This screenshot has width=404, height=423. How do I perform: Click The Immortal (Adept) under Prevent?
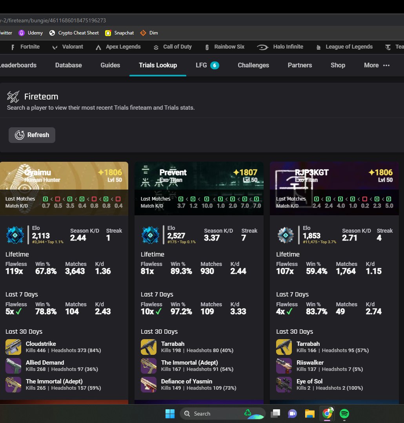coord(189,363)
